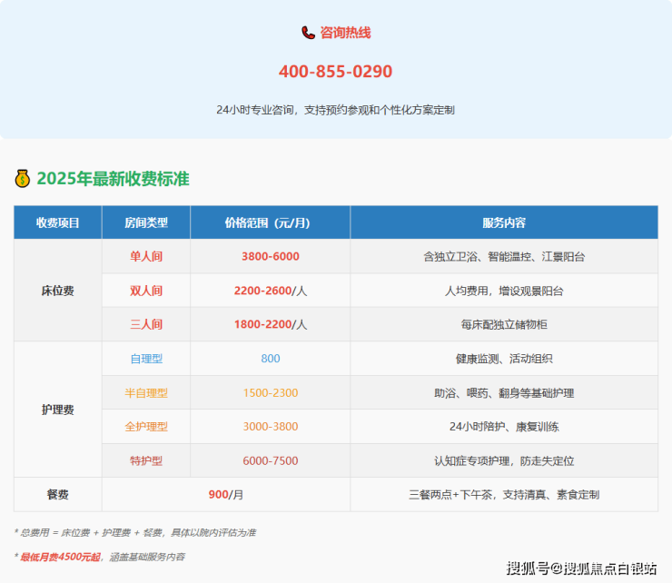Click the 房间类型 column header
Screen dimensions: 672x583
click(146, 222)
